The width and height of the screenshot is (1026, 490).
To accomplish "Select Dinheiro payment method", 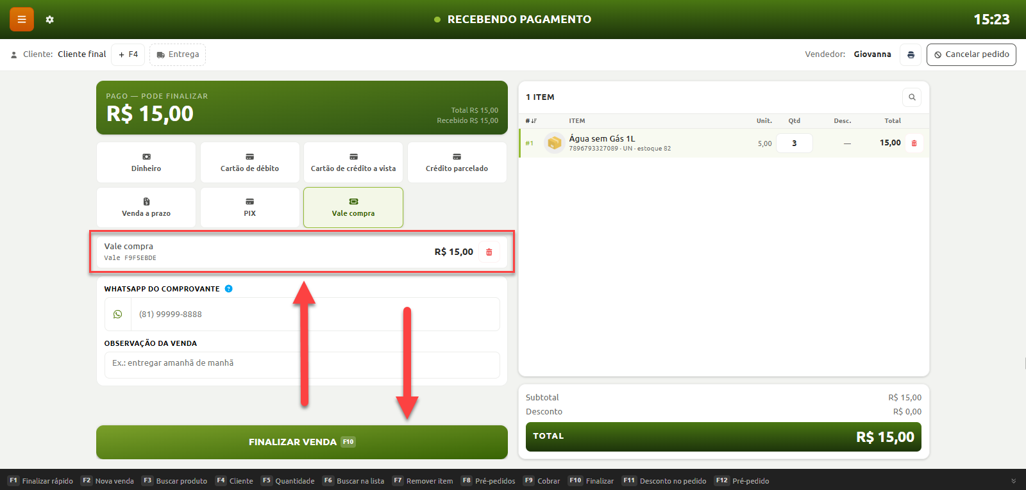I will click(x=146, y=163).
